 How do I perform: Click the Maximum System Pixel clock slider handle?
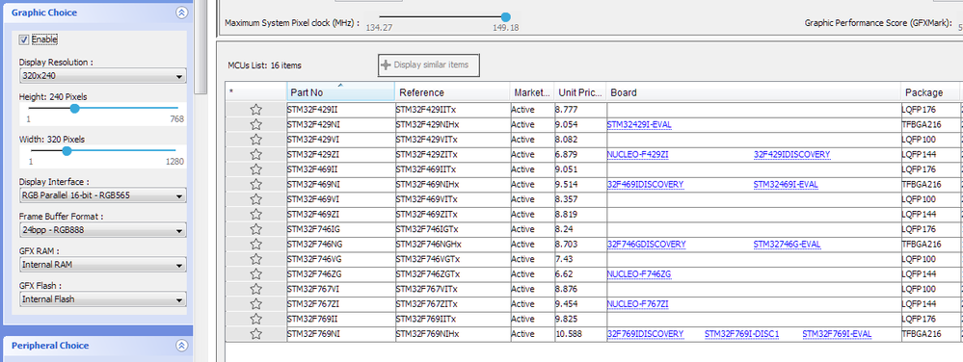pyautogui.click(x=505, y=17)
